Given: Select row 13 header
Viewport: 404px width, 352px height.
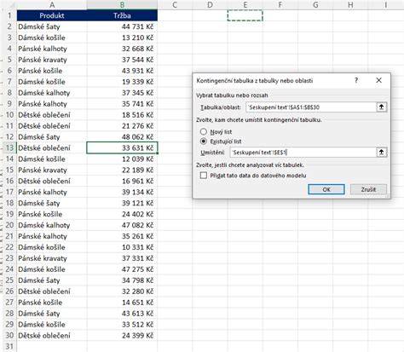Looking at the screenshot, I should (9, 148).
